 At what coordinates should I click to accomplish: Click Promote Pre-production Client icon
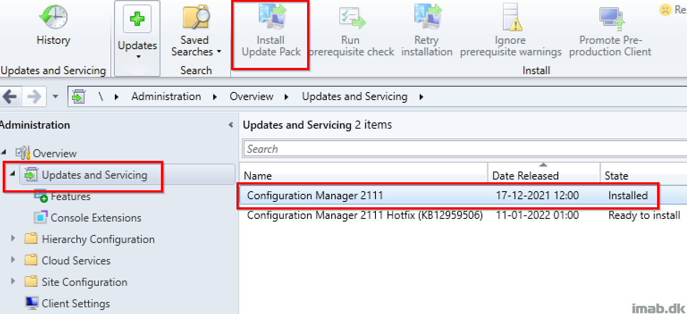(x=610, y=18)
